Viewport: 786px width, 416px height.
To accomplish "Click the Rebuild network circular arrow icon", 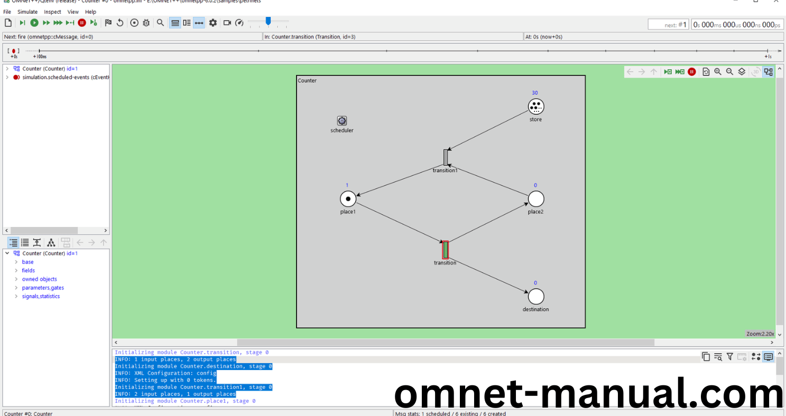I will click(x=120, y=23).
